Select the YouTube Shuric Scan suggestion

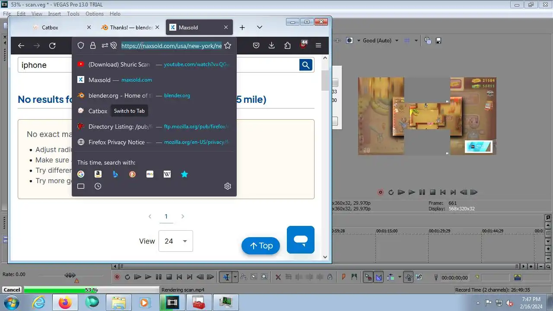click(154, 64)
